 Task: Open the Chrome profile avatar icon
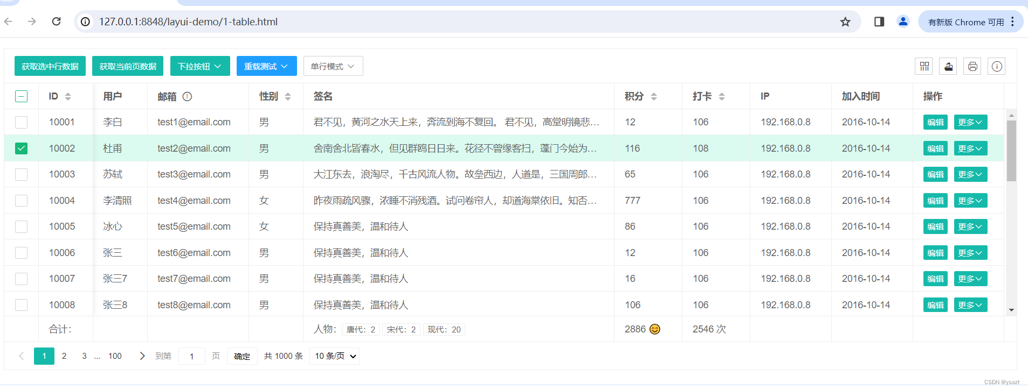point(903,22)
